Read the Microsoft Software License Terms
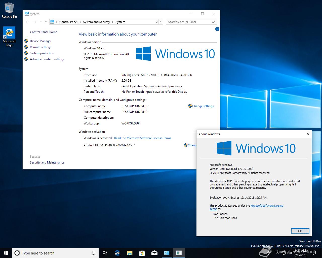Image resolution: width=322 pixels, height=258 pixels. coord(143,138)
